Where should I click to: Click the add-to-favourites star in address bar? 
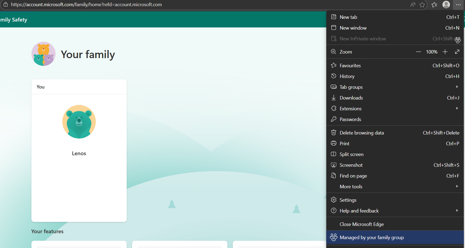[x=422, y=5]
